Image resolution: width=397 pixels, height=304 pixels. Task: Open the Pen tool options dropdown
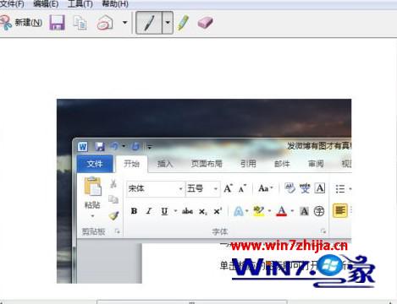coord(168,23)
